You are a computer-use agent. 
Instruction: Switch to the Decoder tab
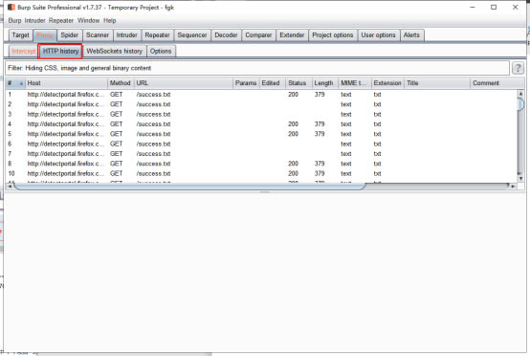click(226, 35)
